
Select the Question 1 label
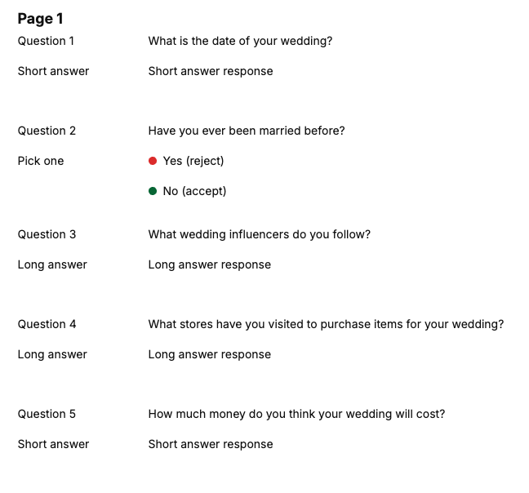[46, 41]
